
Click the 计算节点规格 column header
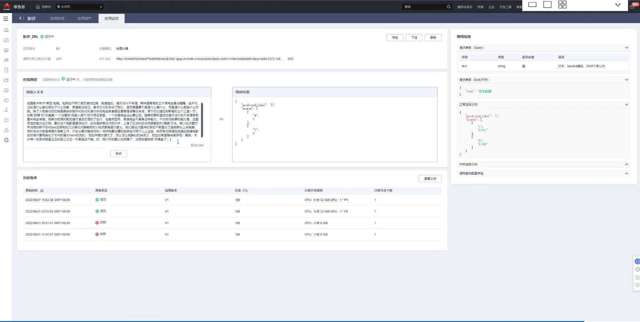[313, 190]
